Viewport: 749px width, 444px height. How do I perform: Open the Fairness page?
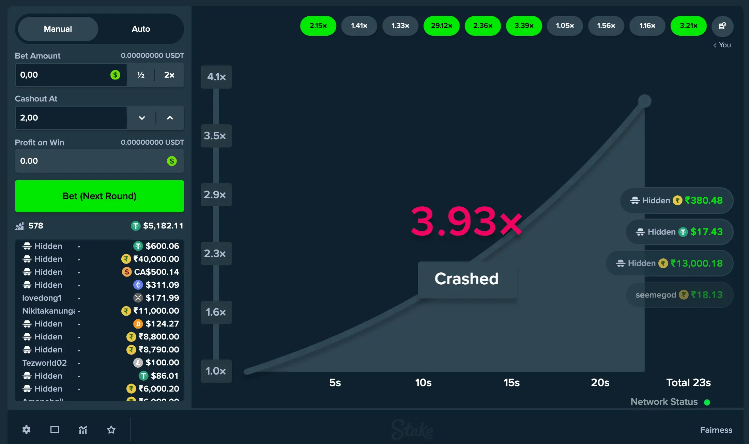[716, 430]
